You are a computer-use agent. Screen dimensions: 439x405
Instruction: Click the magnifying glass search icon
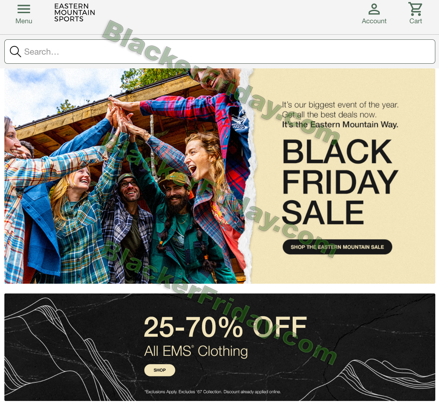click(x=15, y=52)
